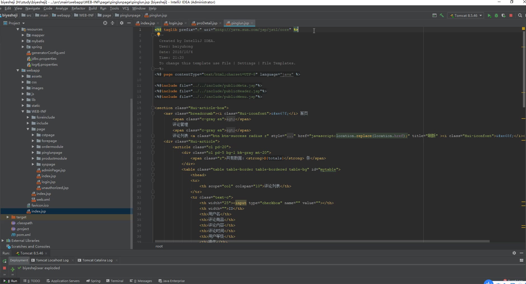Open the Tomcat 8.5.46 run configuration dropdown
This screenshot has height=284, width=526.
pos(466,16)
